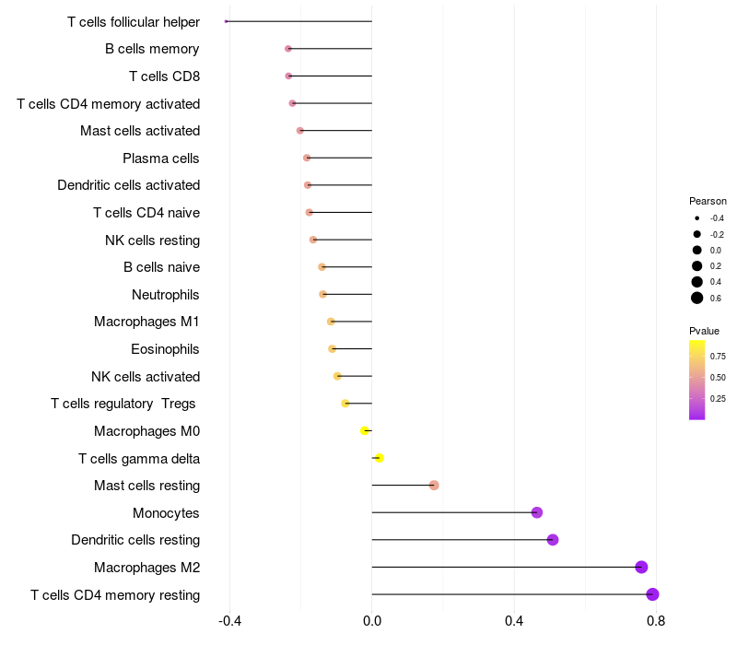The width and height of the screenshot is (737, 645).
Task: Click the Plasma cells axis label
Action: coord(161,158)
